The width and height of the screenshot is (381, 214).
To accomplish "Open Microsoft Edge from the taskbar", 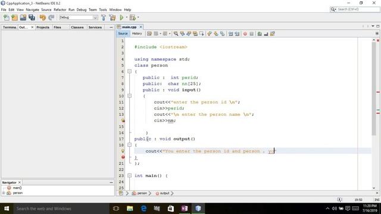I will tap(143, 209).
